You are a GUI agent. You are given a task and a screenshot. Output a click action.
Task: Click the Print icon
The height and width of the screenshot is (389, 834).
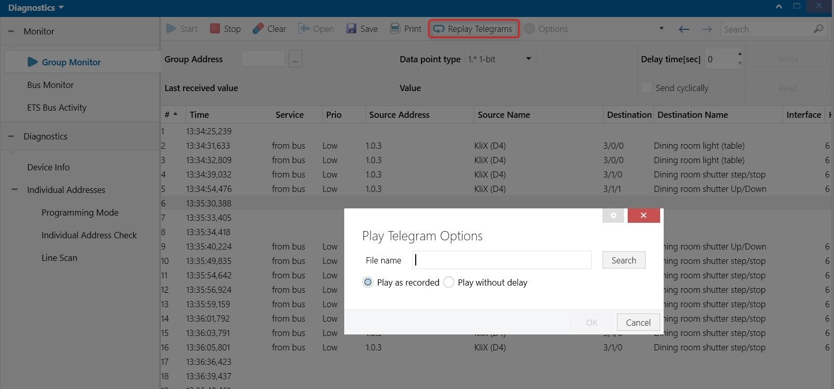coord(395,29)
